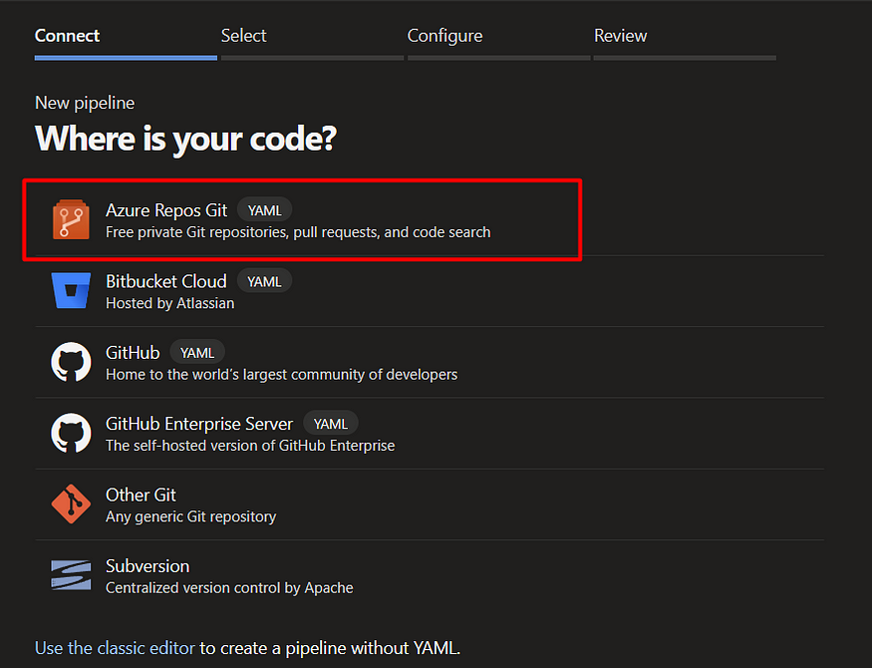Click 'Home to the world's largest community' text
Screen dimensions: 872x668
[281, 374]
